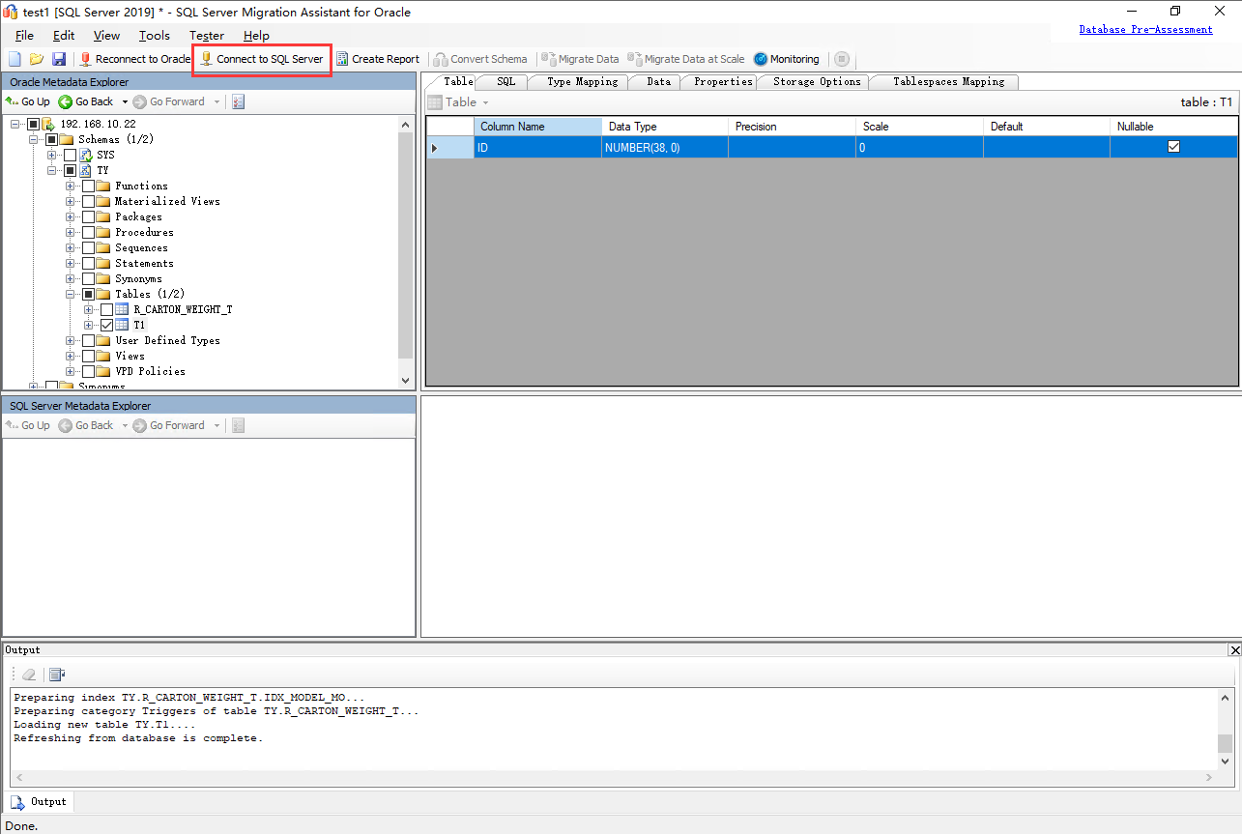
Task: Click Go Up in SQL Server Metadata Explorer
Action: tap(28, 425)
